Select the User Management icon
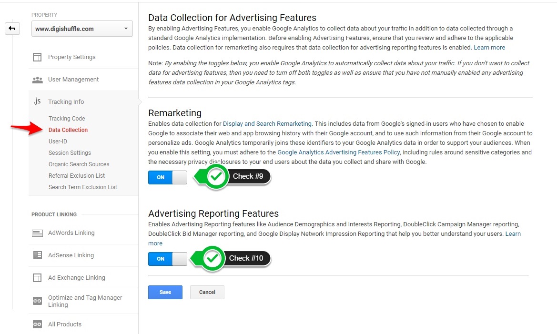Image resolution: width=557 pixels, height=334 pixels. coord(38,79)
